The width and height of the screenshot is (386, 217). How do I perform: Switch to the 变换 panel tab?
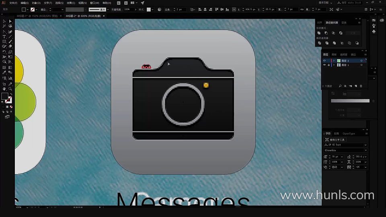tap(344, 23)
